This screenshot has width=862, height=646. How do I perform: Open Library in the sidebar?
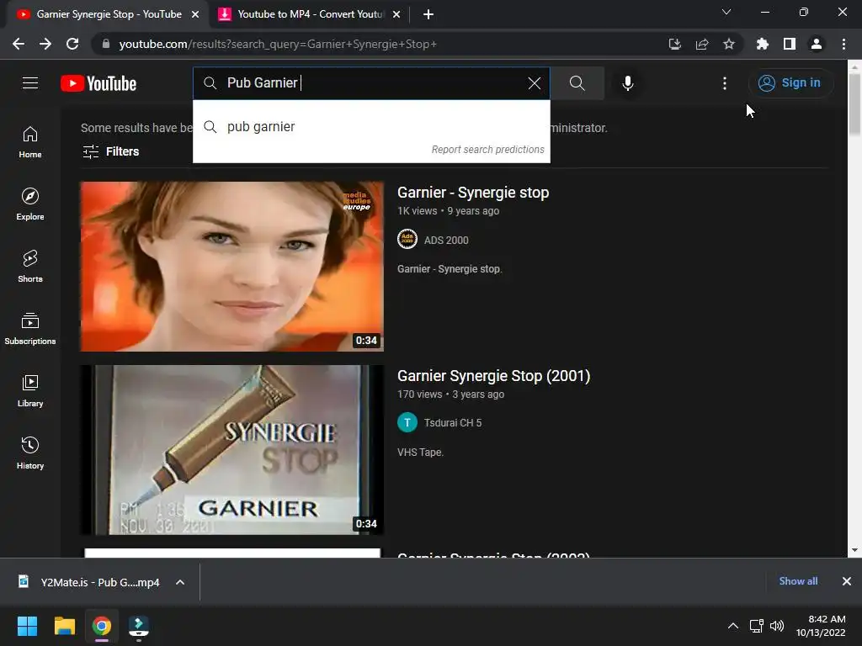30,390
